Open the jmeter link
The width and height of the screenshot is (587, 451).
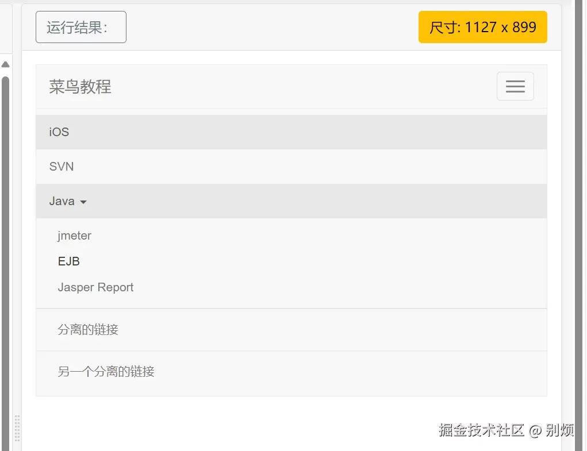pyautogui.click(x=75, y=236)
